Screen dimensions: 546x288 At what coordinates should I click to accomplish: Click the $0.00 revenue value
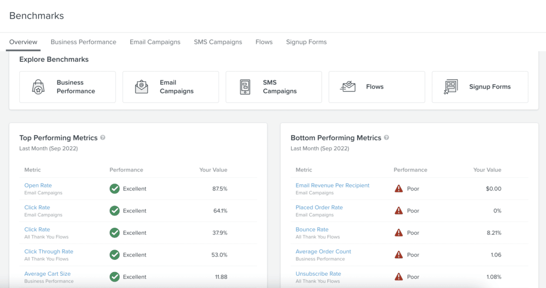[493, 188]
